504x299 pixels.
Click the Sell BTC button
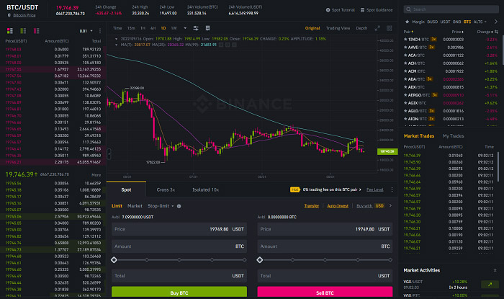(x=325, y=292)
